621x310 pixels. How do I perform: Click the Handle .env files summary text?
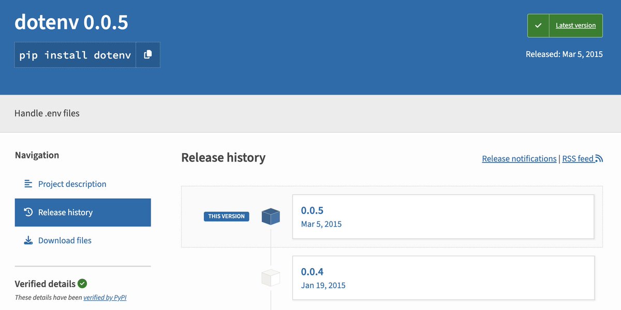tap(47, 113)
